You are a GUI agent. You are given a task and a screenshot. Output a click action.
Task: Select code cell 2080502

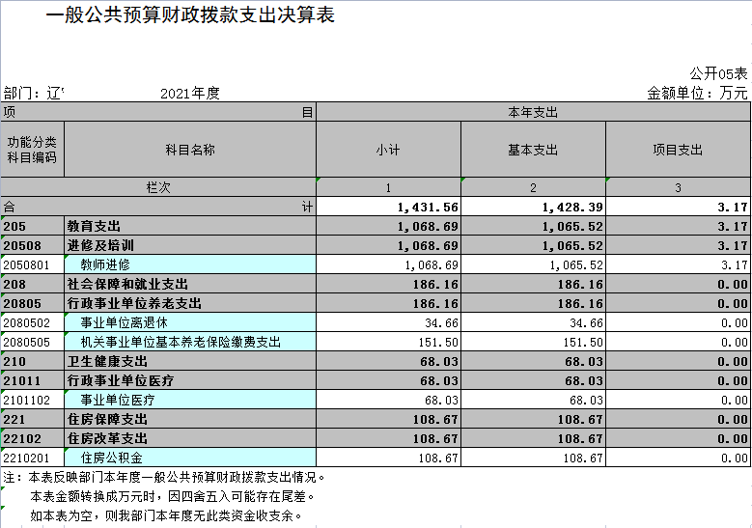pos(32,322)
